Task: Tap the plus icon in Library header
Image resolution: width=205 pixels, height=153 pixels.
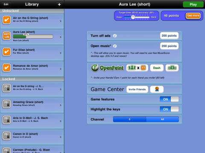Action: (x=59, y=5)
